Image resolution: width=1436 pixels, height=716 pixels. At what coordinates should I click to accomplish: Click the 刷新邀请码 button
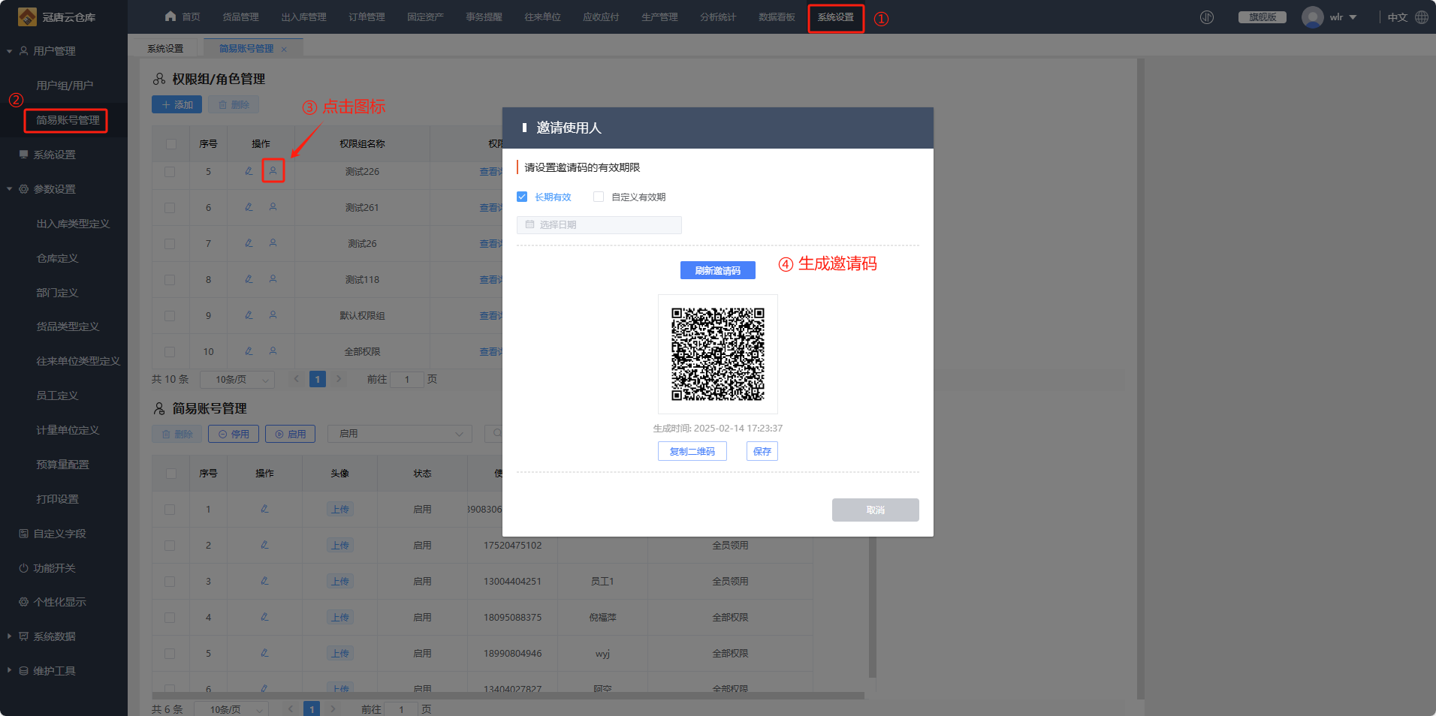click(717, 270)
